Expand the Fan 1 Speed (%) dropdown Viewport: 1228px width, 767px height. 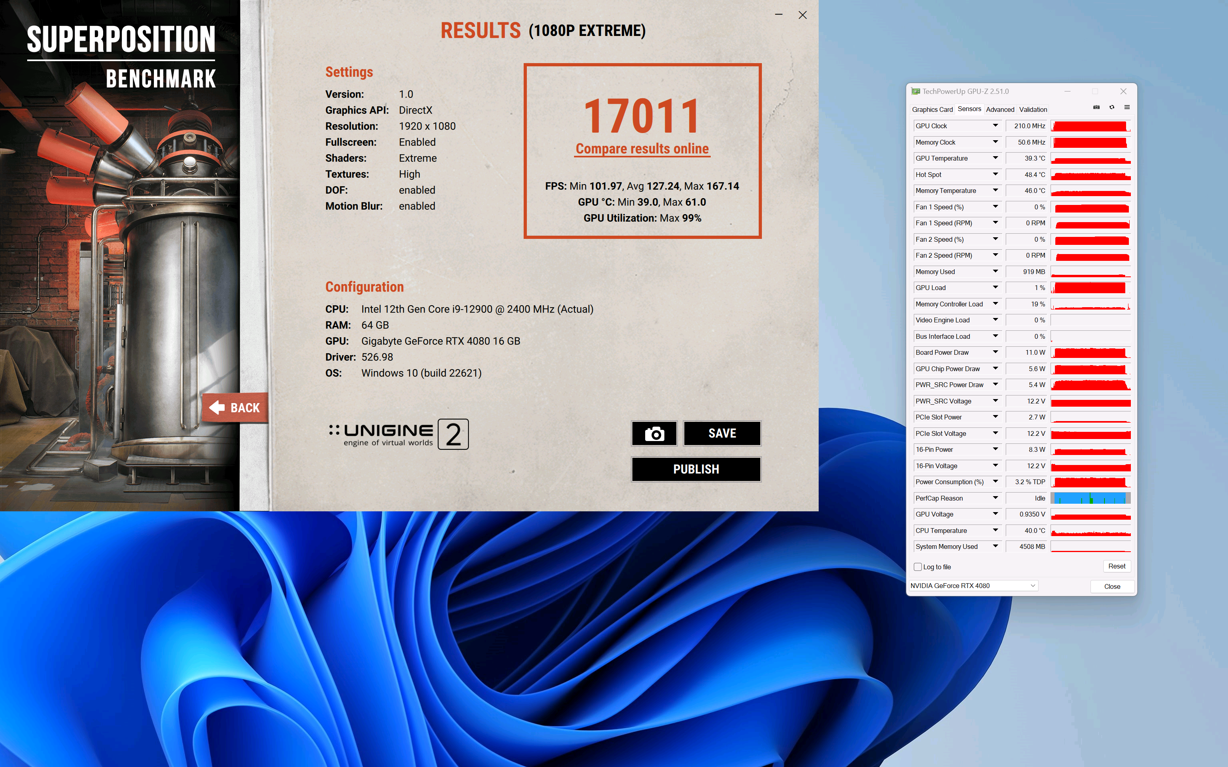pyautogui.click(x=996, y=207)
